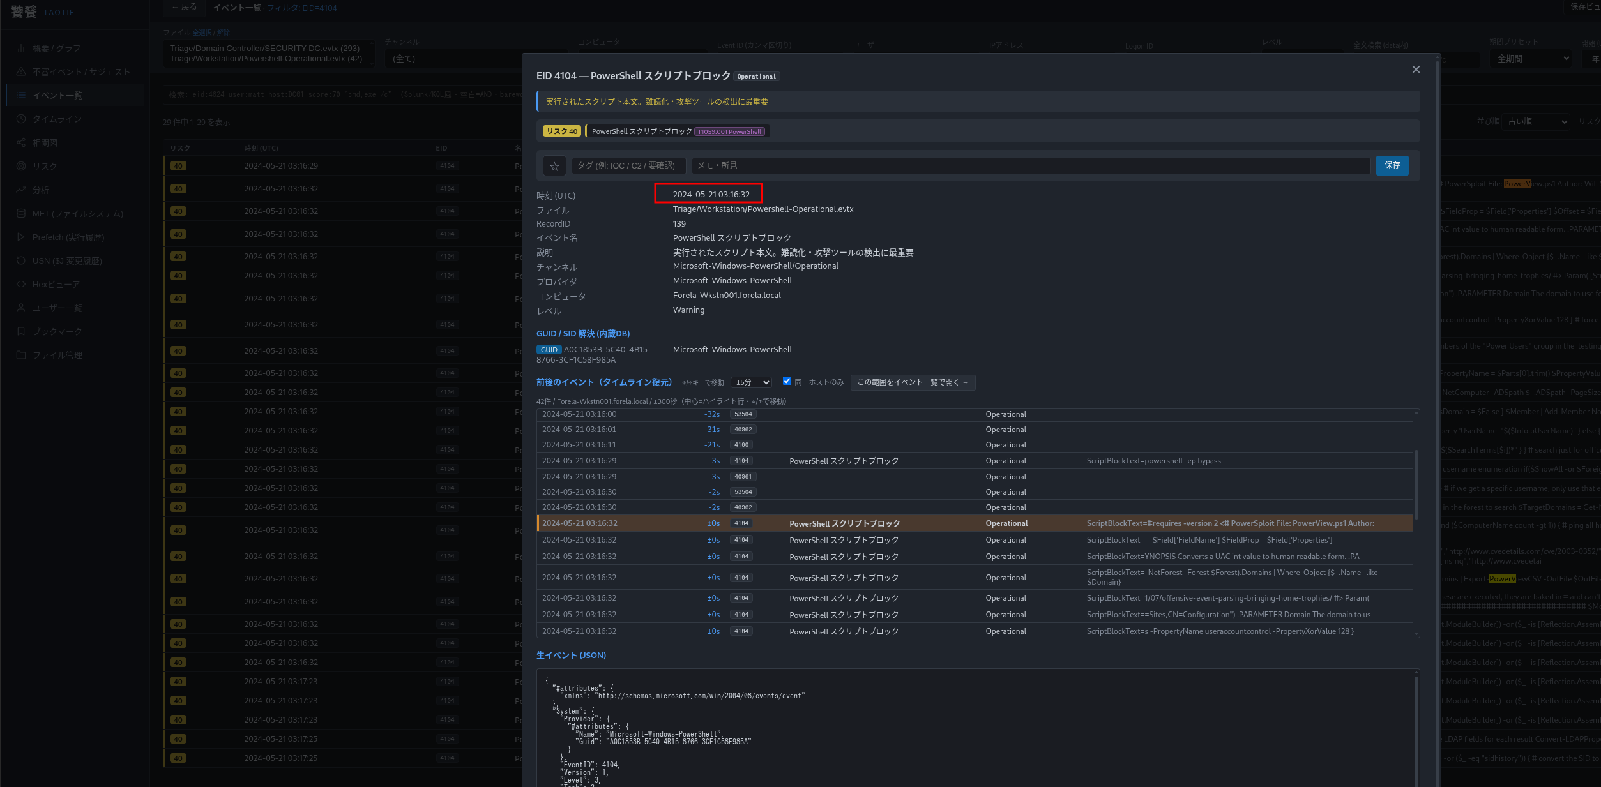Click the T1059.001 PowerShell technique tag
Viewport: 1601px width, 787px height.
729,132
